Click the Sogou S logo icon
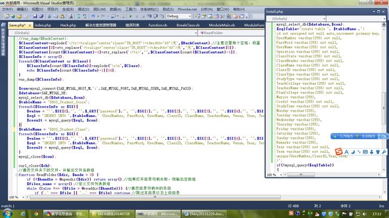The image size is (389, 218). point(339,151)
